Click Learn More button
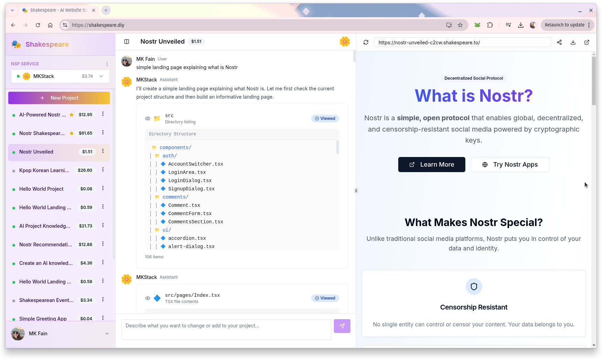 tap(432, 165)
